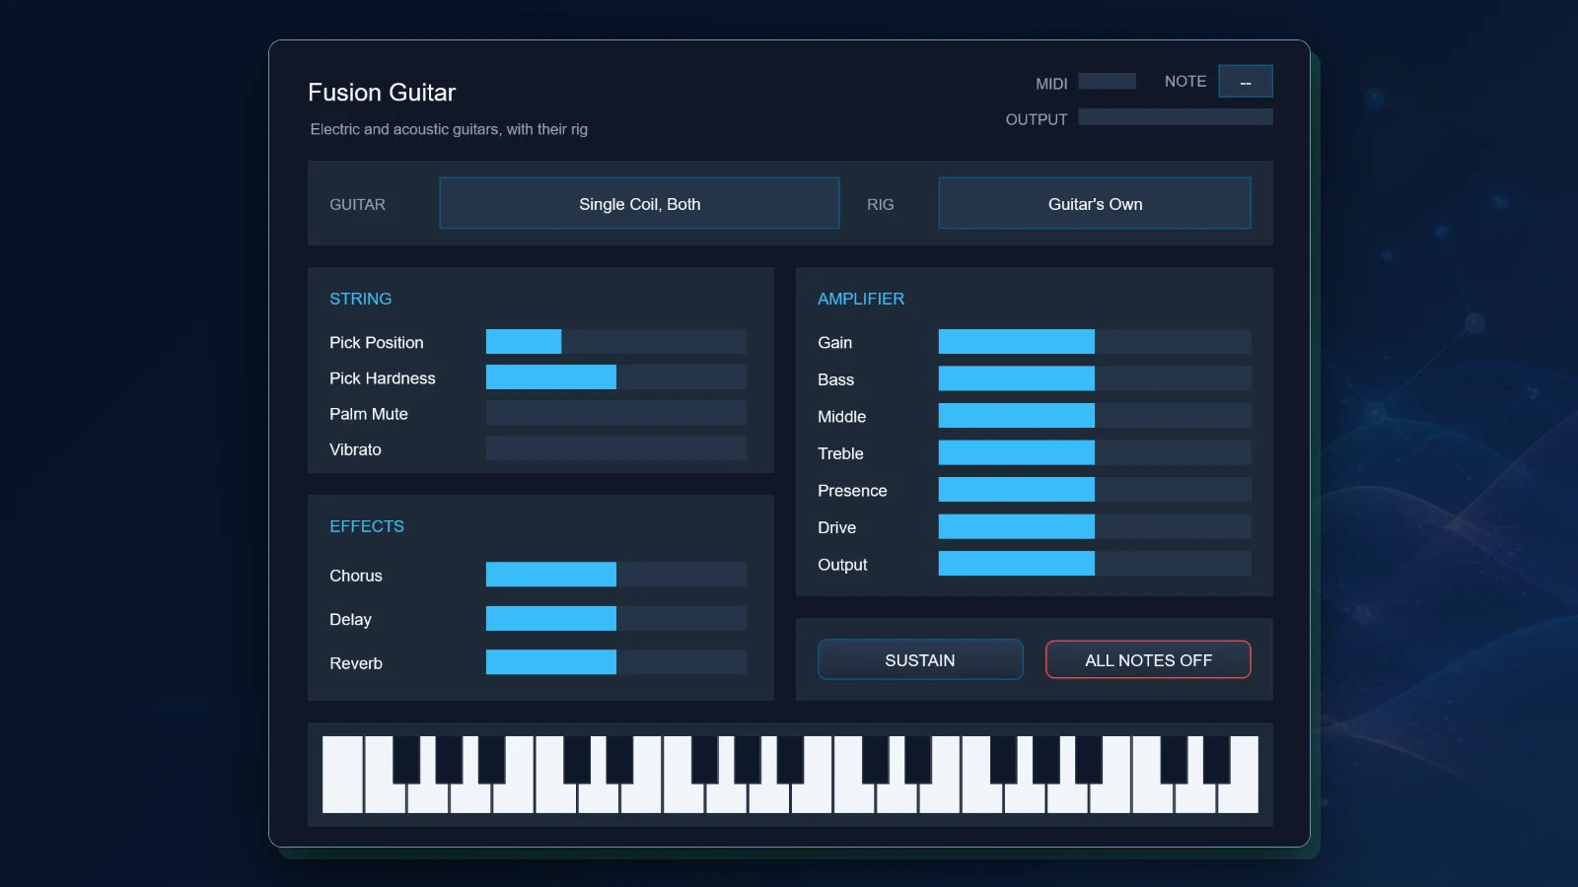The image size is (1578, 887).
Task: Adjust the amplifier Gain slider
Action: pyautogui.click(x=1095, y=342)
